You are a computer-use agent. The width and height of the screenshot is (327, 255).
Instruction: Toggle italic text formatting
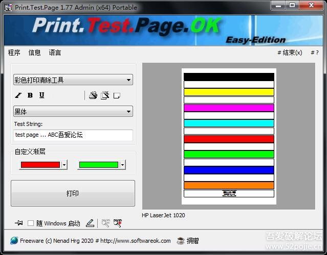[x=18, y=95]
